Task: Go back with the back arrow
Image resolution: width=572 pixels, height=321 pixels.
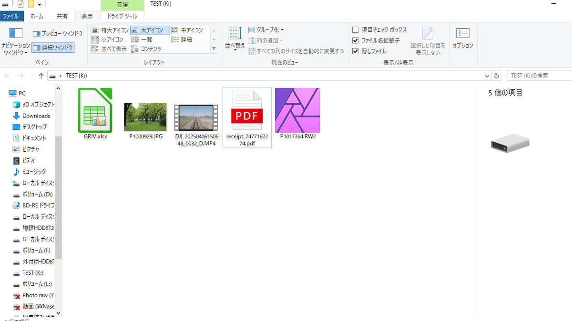Action: 7,76
